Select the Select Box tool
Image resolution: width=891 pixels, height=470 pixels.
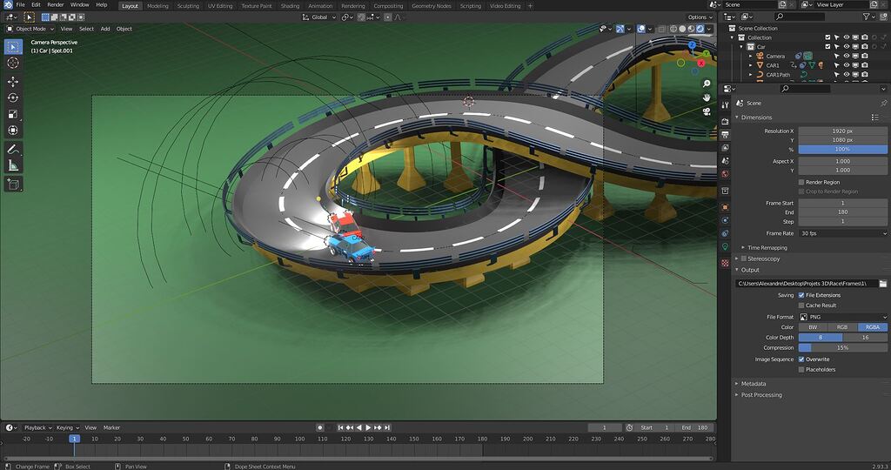(13, 47)
